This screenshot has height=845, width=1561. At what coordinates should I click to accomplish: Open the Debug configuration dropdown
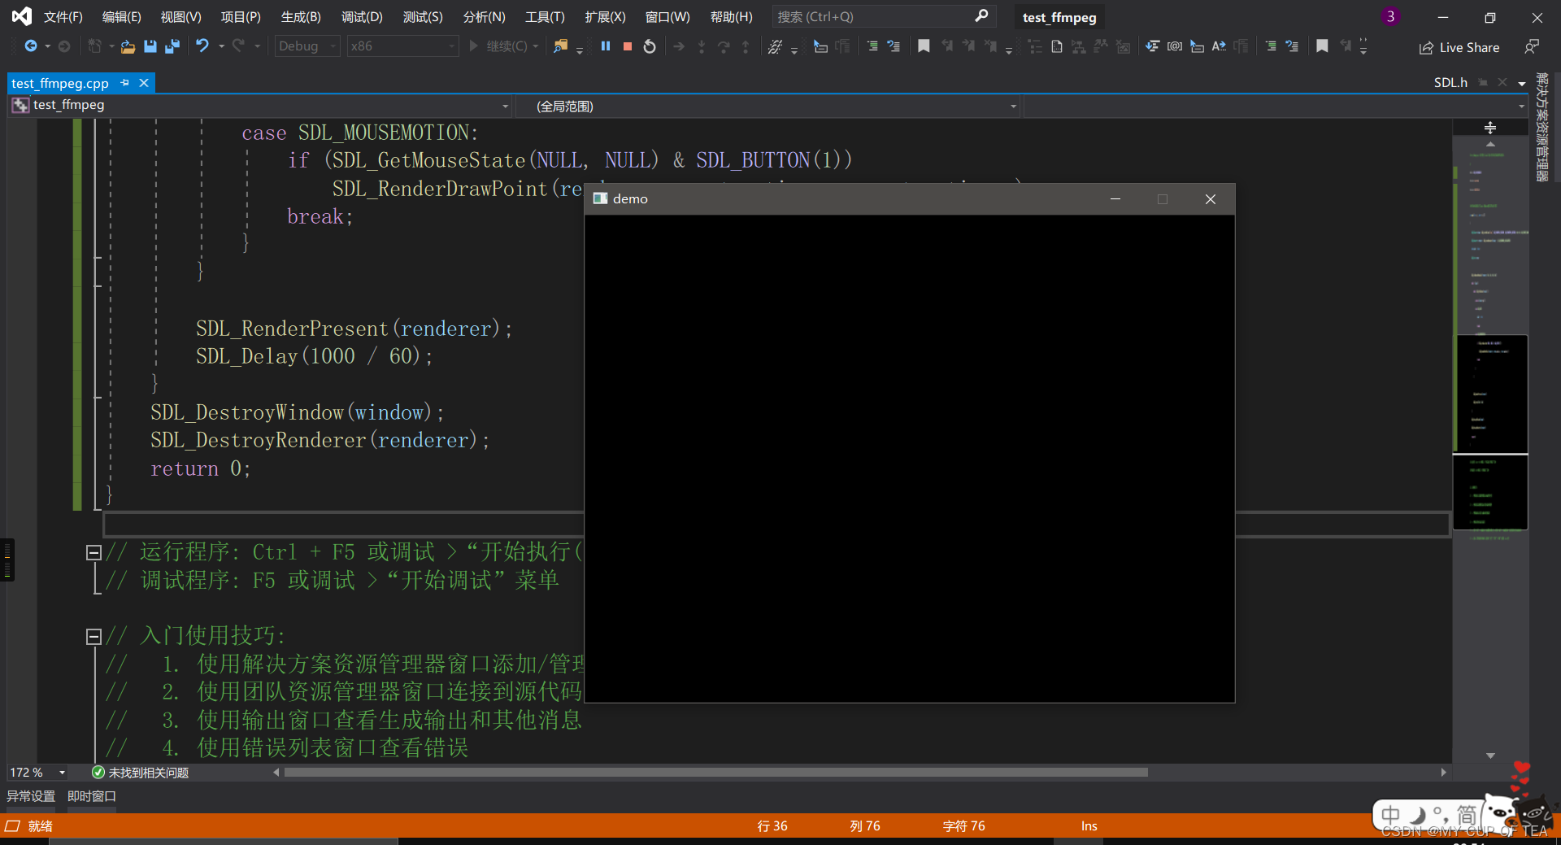[x=307, y=46]
